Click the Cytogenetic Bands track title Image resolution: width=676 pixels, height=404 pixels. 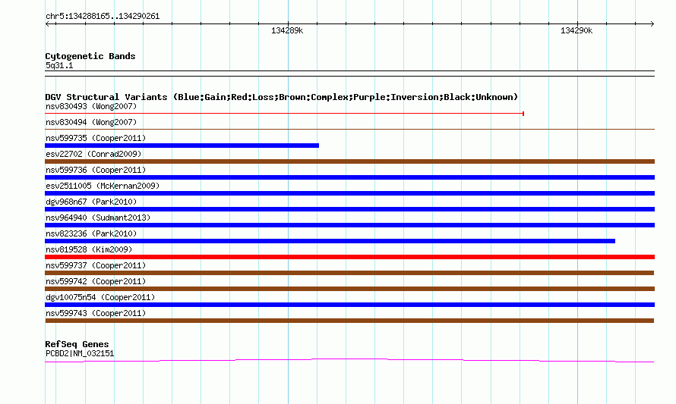coord(90,56)
